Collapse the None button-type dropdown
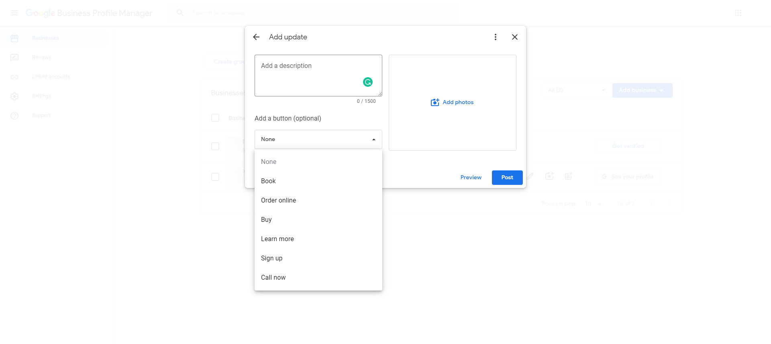 [x=318, y=139]
